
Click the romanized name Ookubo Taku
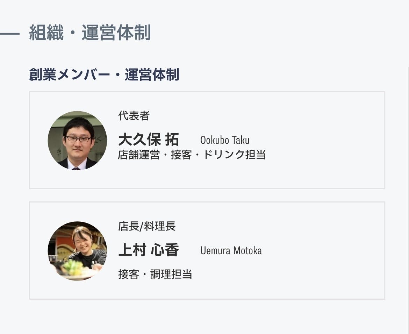click(x=225, y=140)
